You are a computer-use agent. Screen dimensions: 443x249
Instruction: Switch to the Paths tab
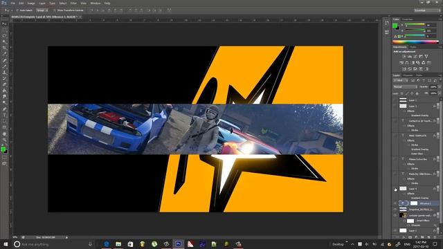click(419, 75)
